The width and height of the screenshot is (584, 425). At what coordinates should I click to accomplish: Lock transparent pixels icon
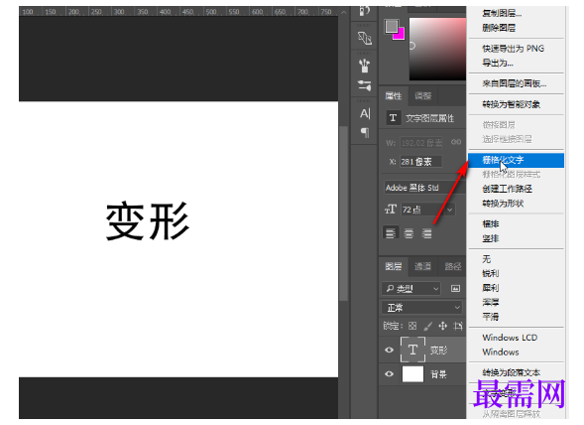point(412,326)
